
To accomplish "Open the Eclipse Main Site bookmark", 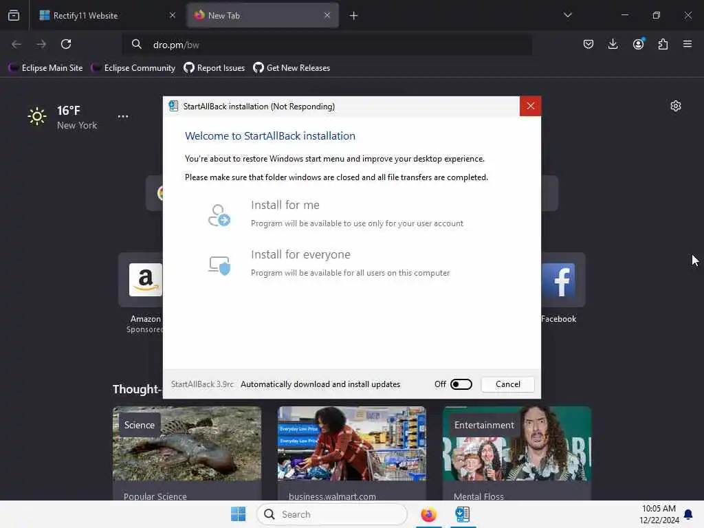I will 46,68.
